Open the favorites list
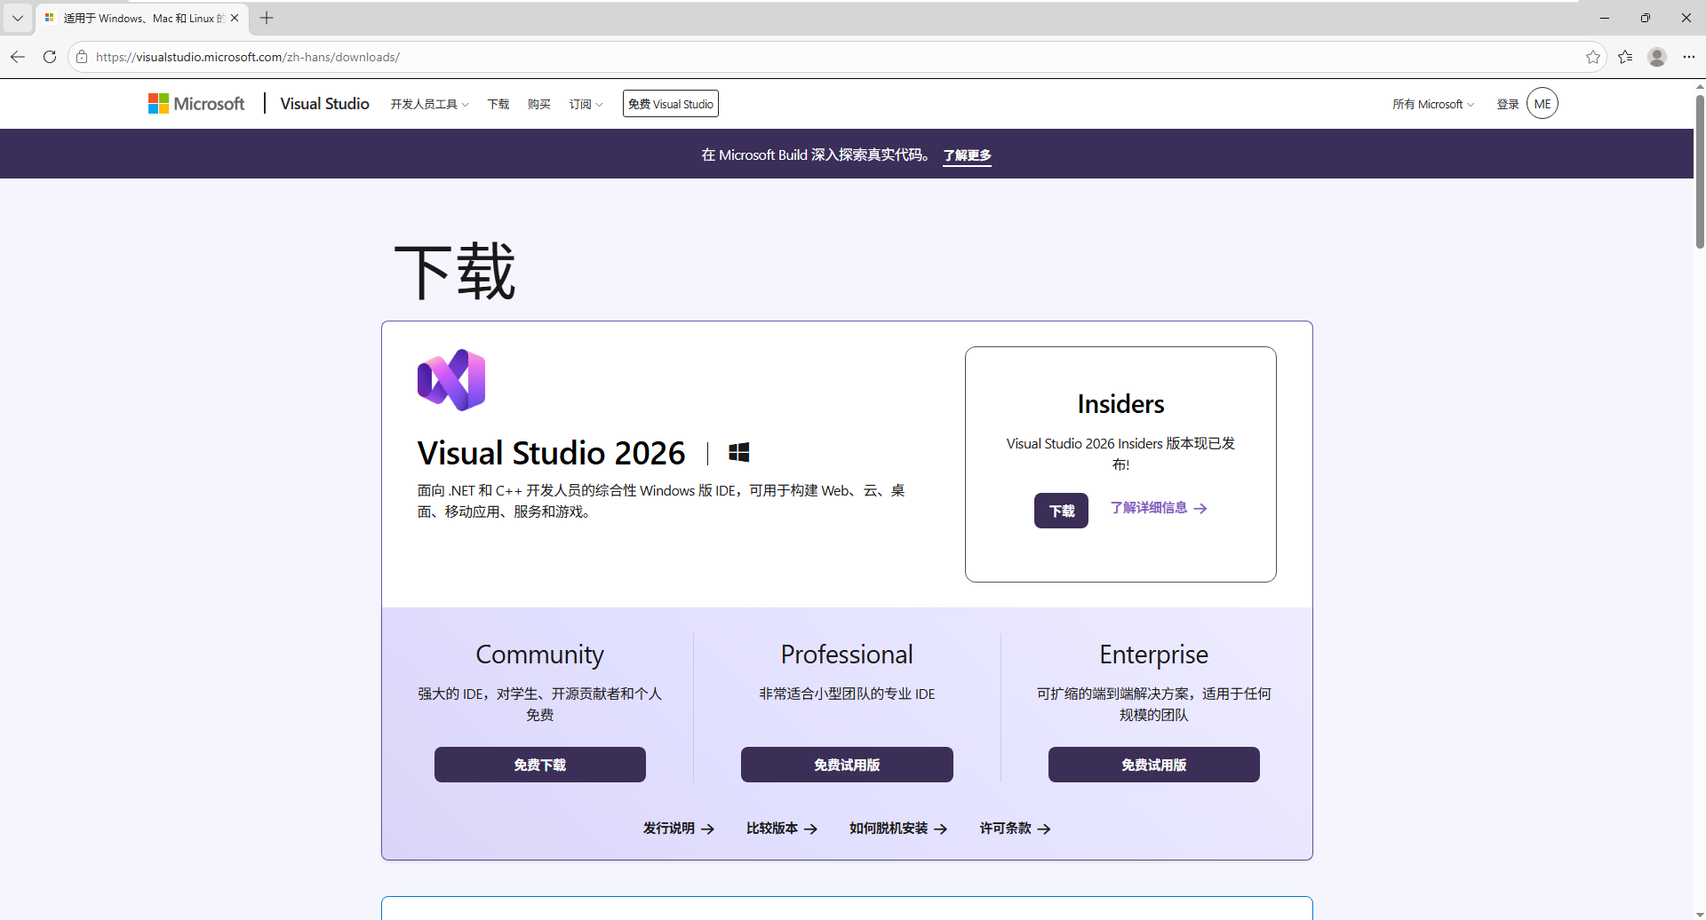 pos(1625,57)
